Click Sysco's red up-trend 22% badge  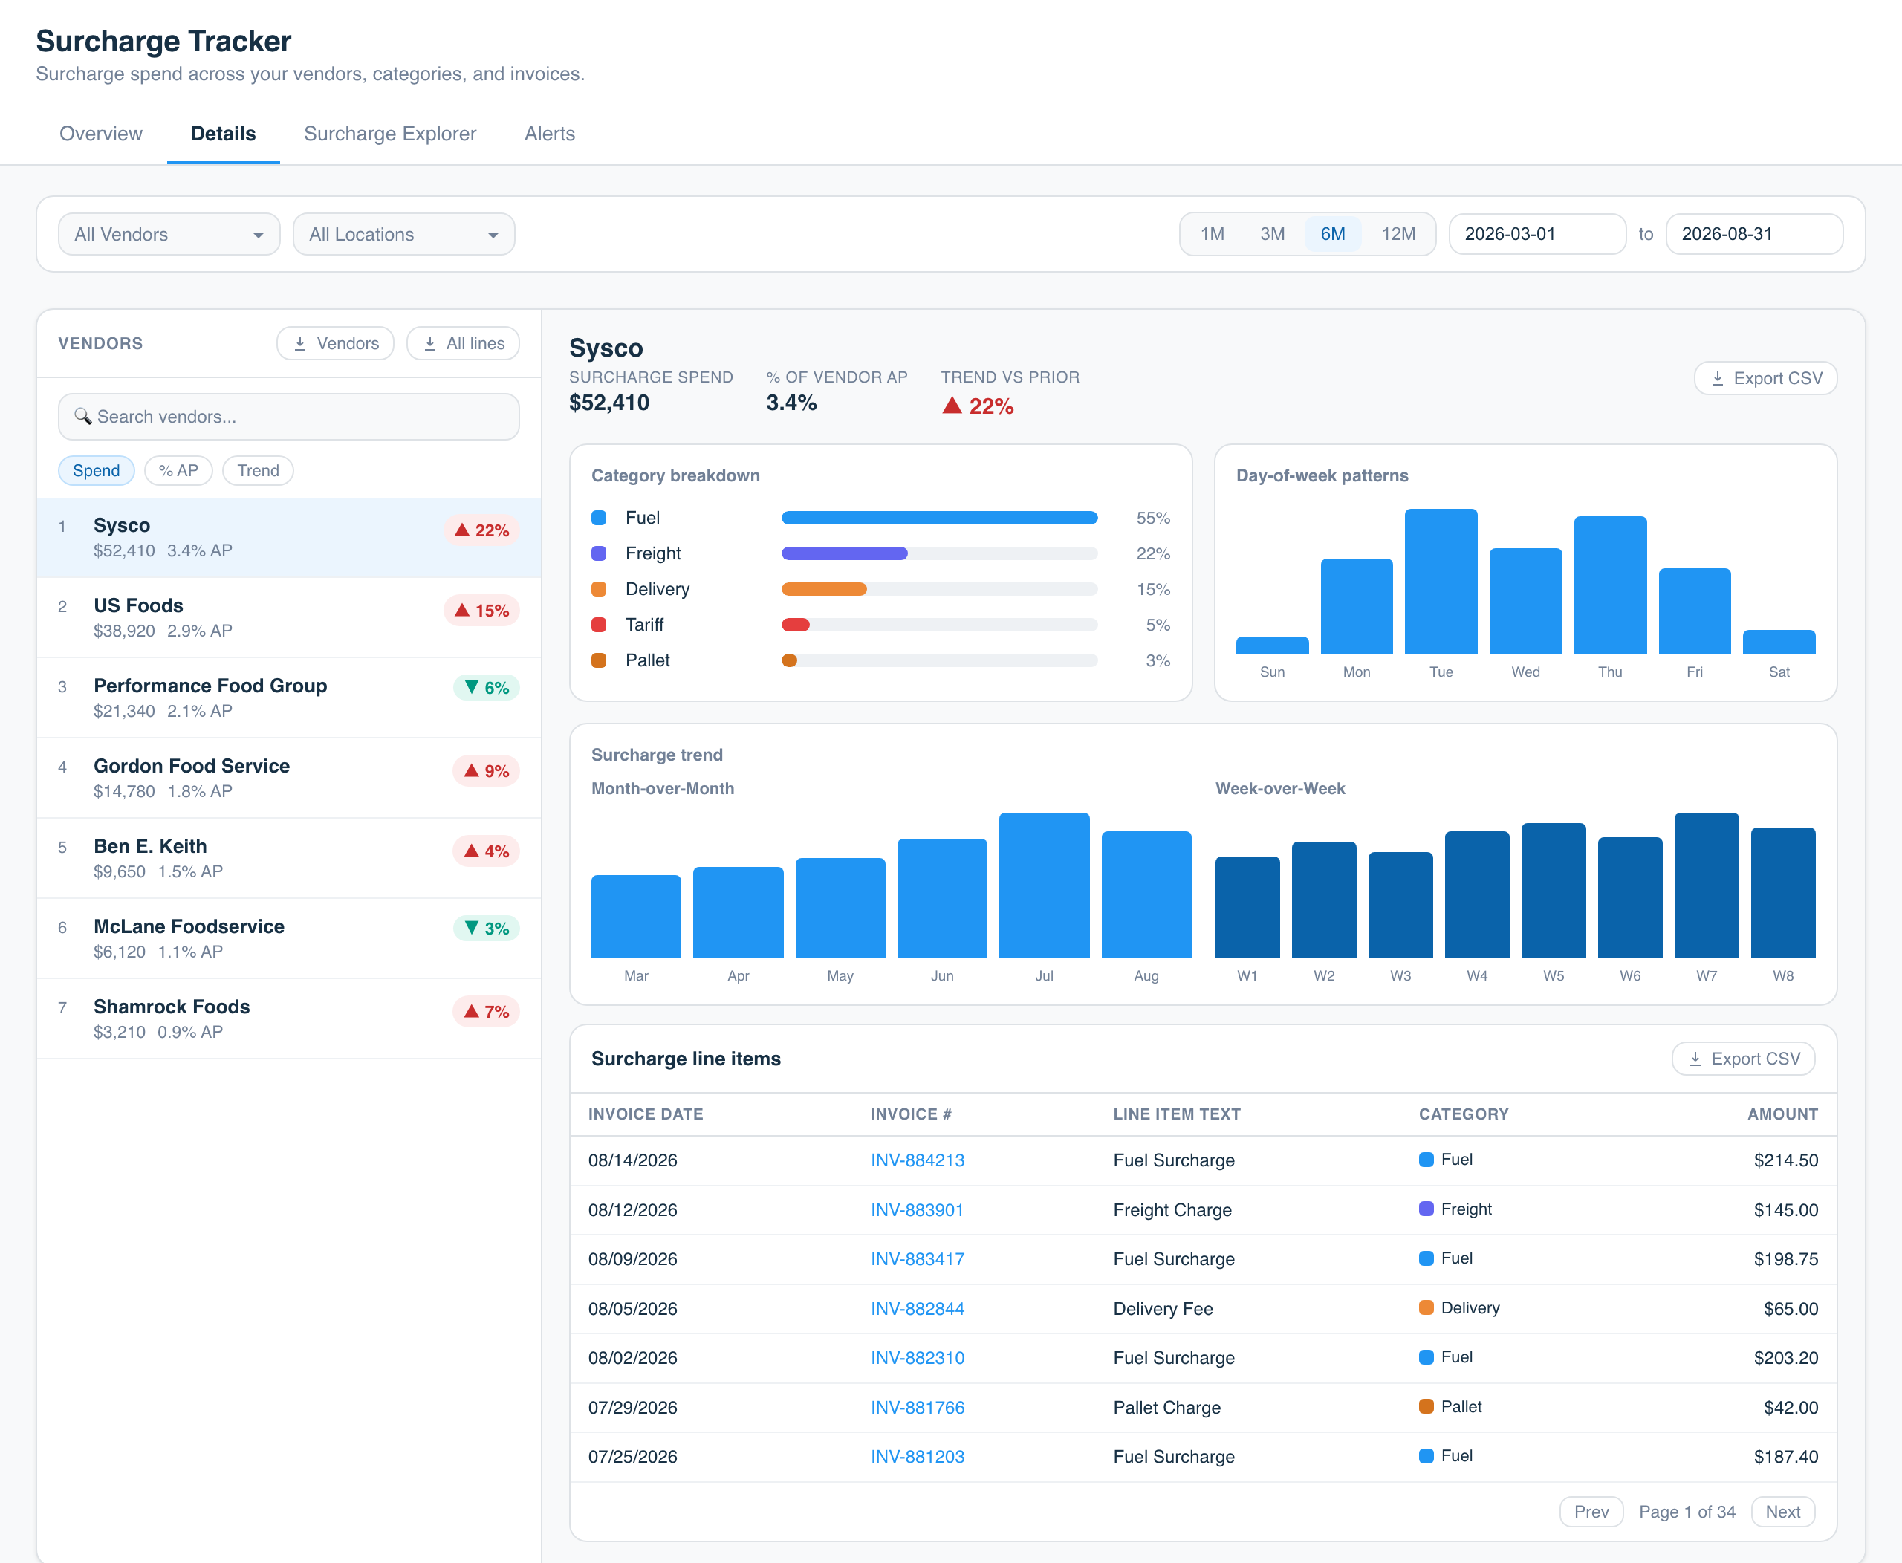(481, 530)
